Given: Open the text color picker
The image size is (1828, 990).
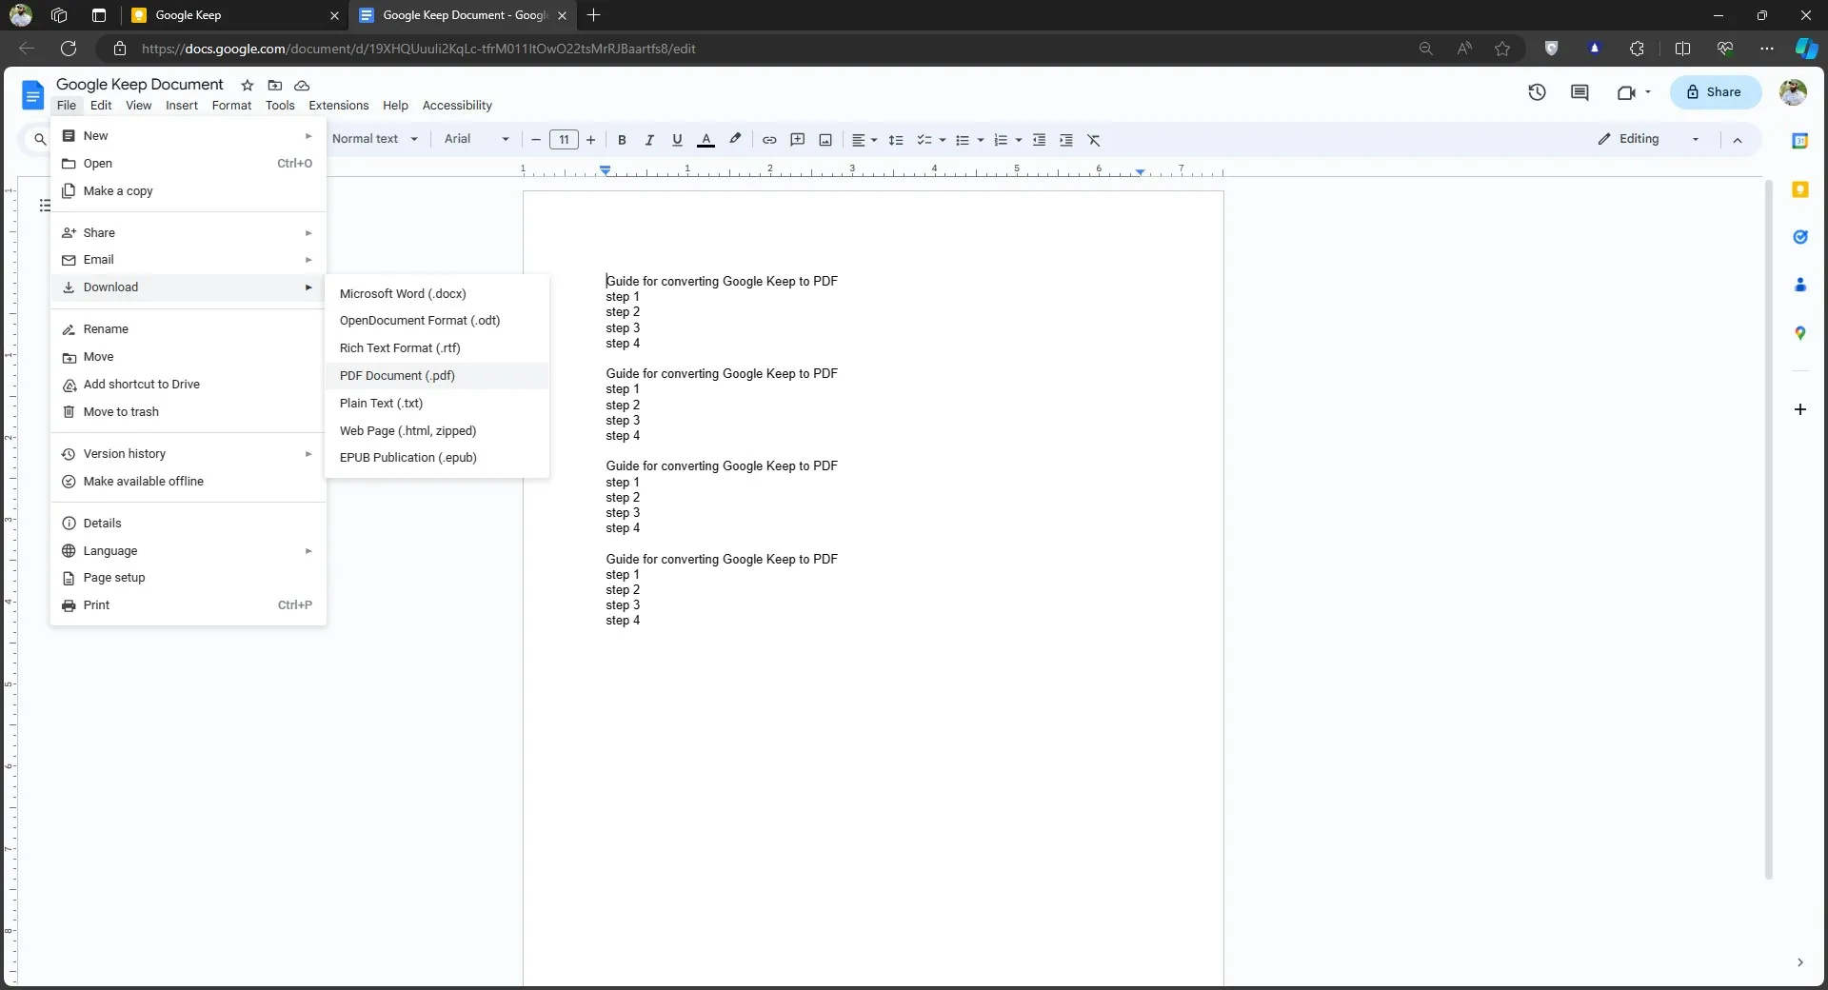Looking at the screenshot, I should (x=705, y=140).
